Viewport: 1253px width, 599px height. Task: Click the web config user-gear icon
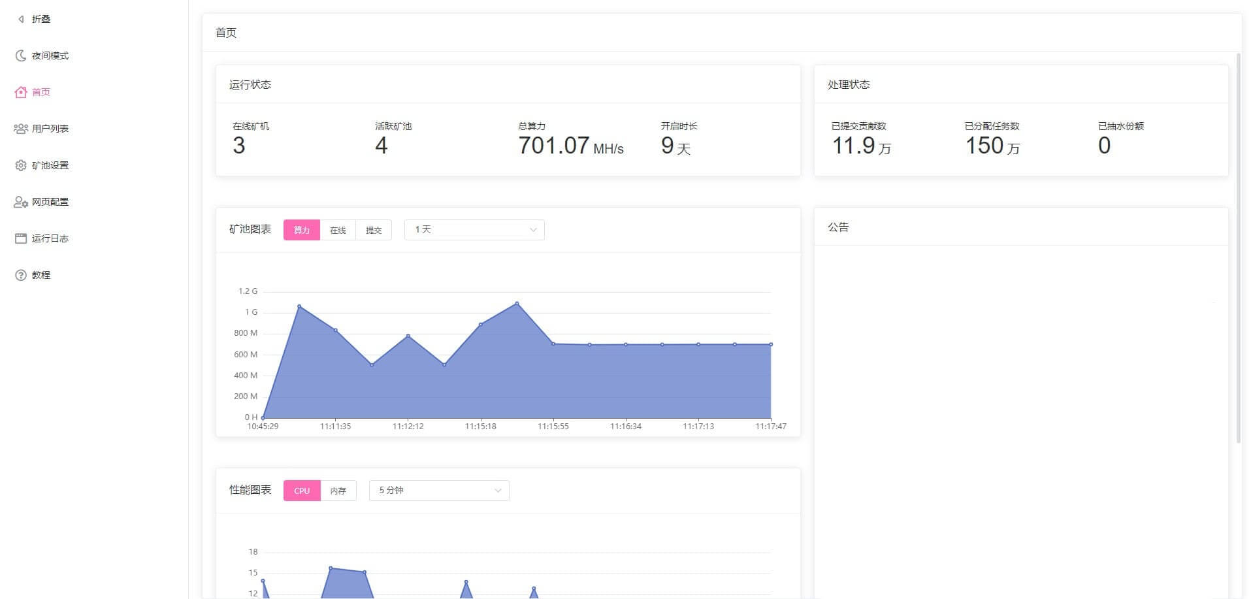[x=21, y=202]
